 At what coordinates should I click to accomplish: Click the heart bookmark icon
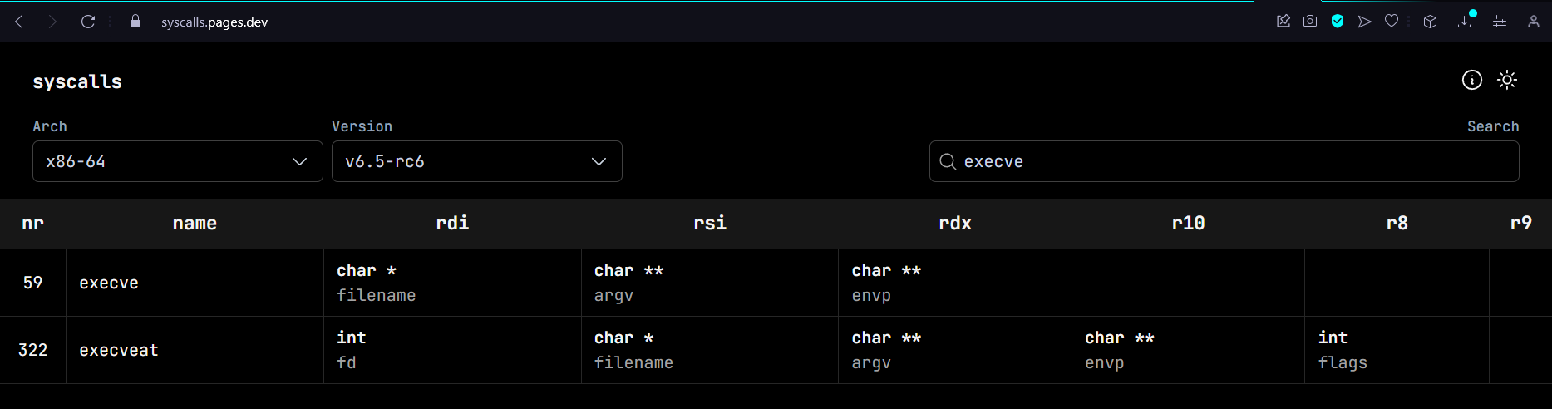(x=1392, y=22)
